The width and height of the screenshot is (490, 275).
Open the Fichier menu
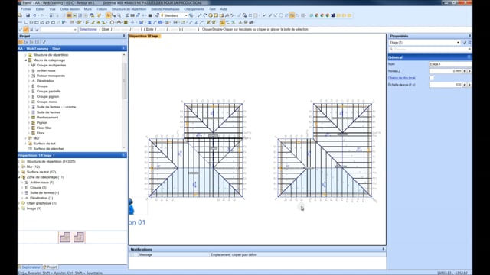click(x=26, y=9)
